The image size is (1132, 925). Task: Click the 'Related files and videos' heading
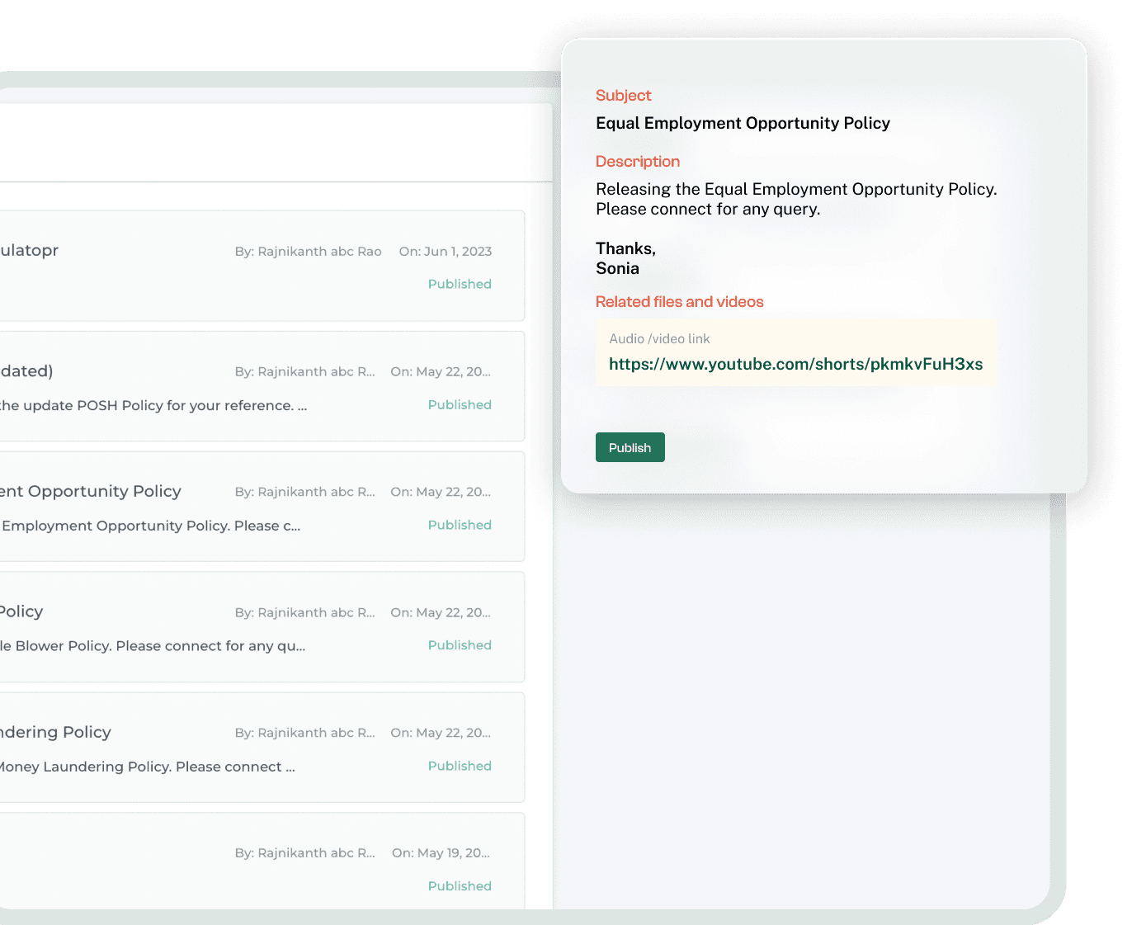click(x=680, y=302)
